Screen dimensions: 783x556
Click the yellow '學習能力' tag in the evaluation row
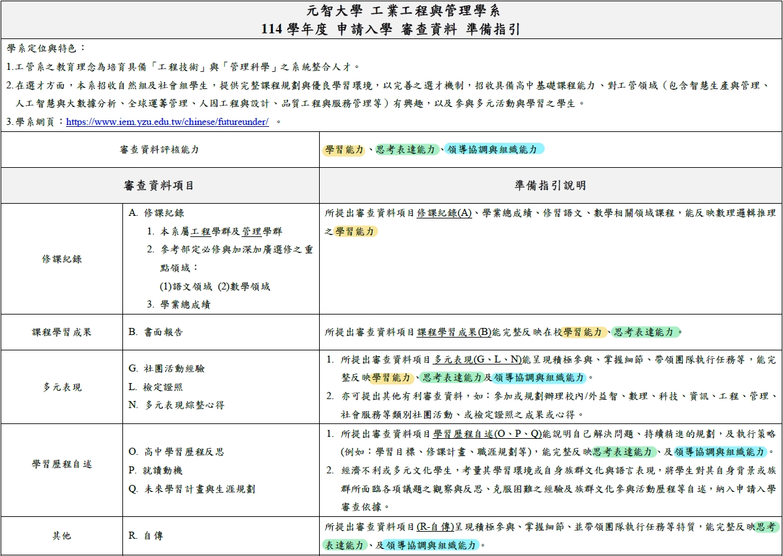point(345,150)
